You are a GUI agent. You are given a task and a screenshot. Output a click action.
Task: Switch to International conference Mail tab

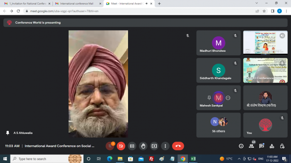[77, 3]
